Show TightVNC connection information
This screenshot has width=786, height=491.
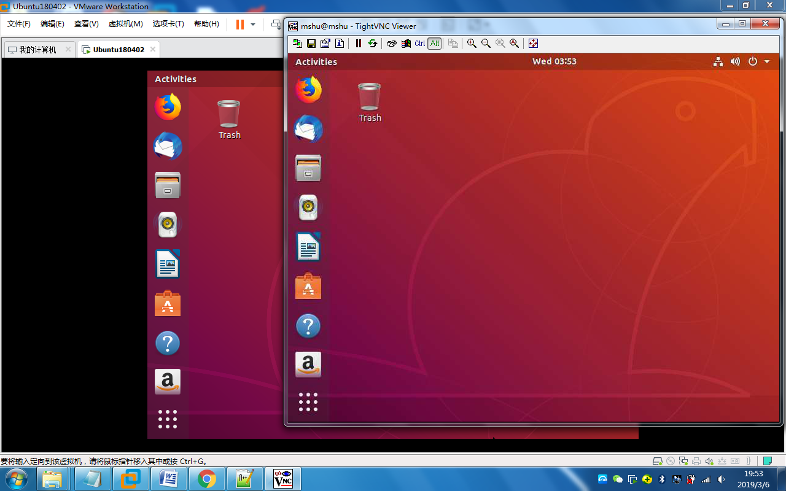pyautogui.click(x=340, y=44)
